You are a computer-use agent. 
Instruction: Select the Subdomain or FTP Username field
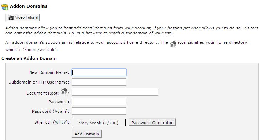[99, 82]
